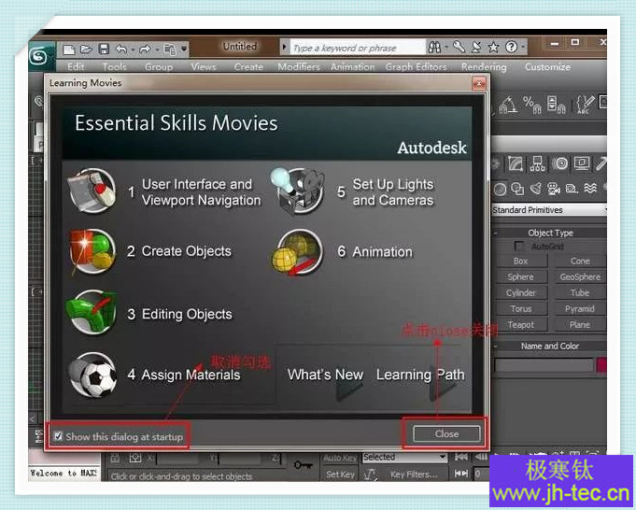Click the Close button in Learning Movies
The width and height of the screenshot is (636, 510).
(446, 433)
